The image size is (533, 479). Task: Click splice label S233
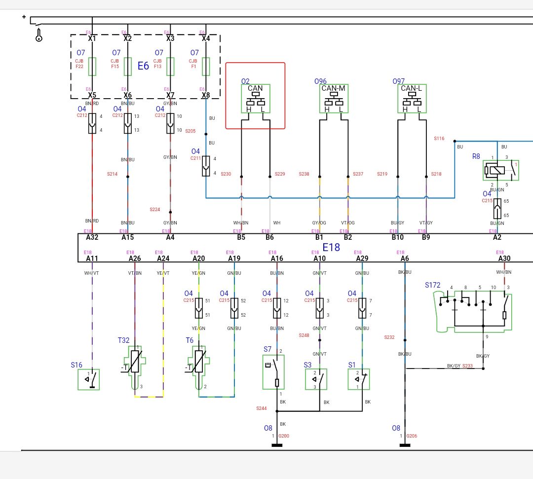(x=467, y=366)
